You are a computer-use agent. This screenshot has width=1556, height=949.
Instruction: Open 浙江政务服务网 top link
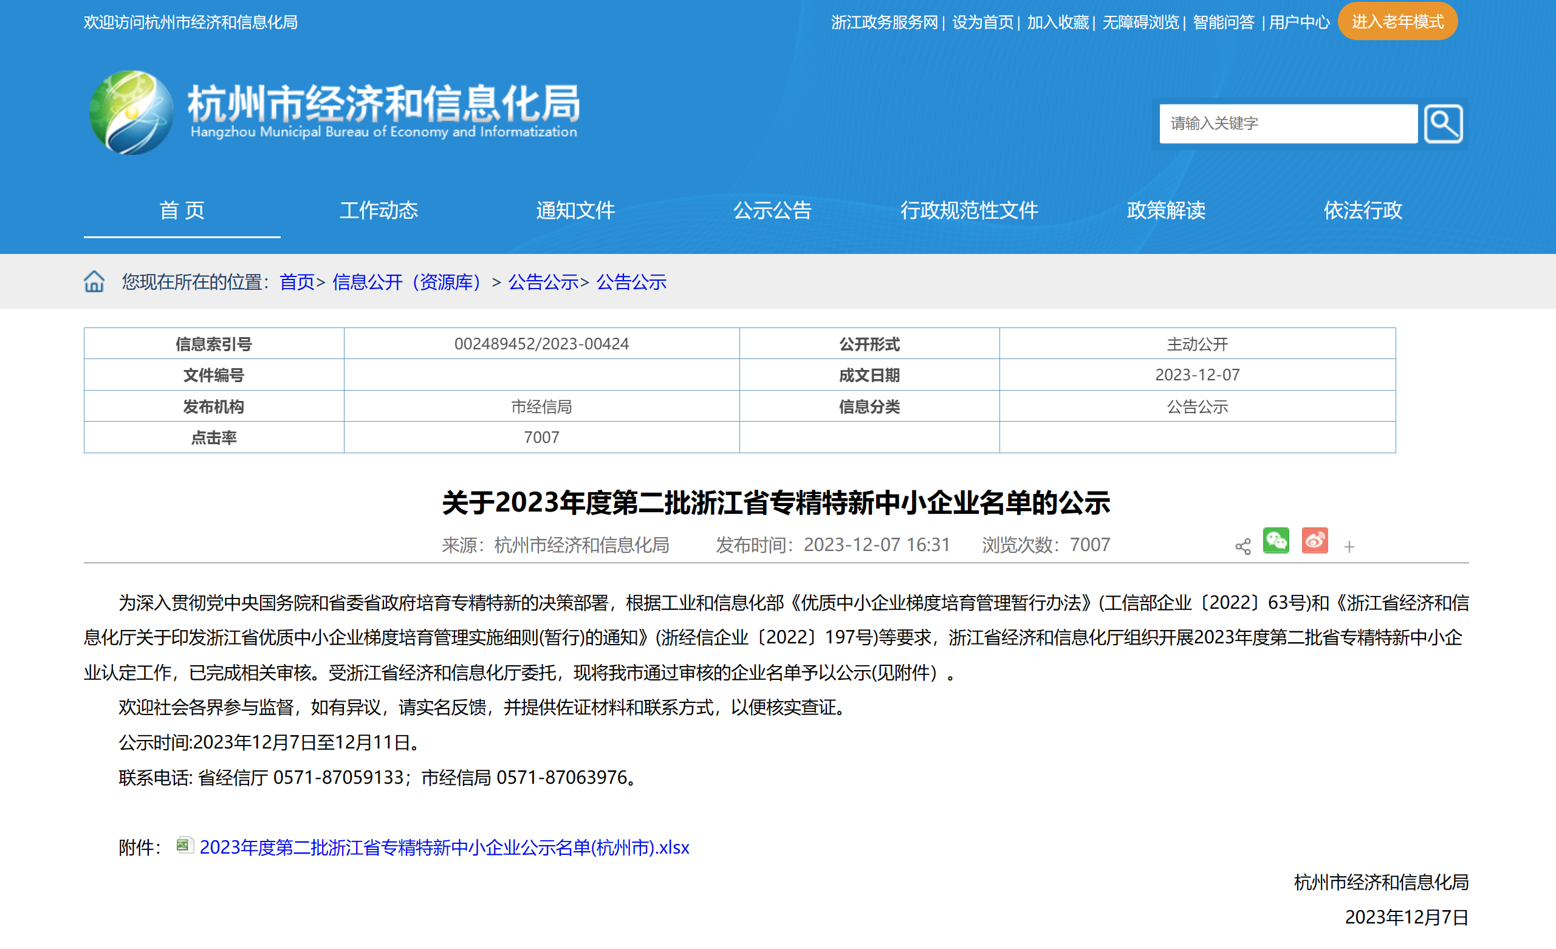click(884, 22)
